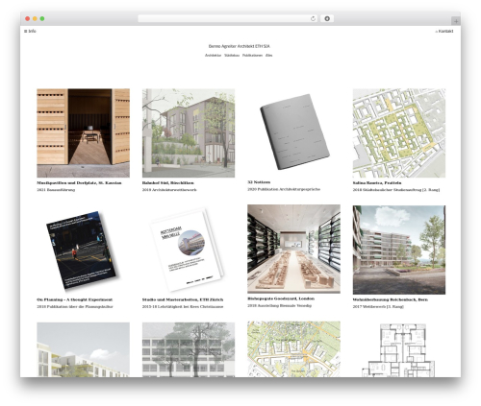This screenshot has width=481, height=406.
Task: Open the grey 32 Notizen book thumbnail
Action: click(293, 132)
